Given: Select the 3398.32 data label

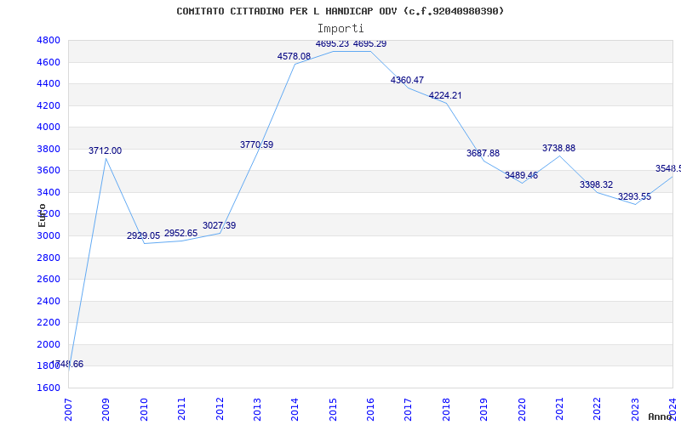Looking at the screenshot, I should pyautogui.click(x=597, y=184).
